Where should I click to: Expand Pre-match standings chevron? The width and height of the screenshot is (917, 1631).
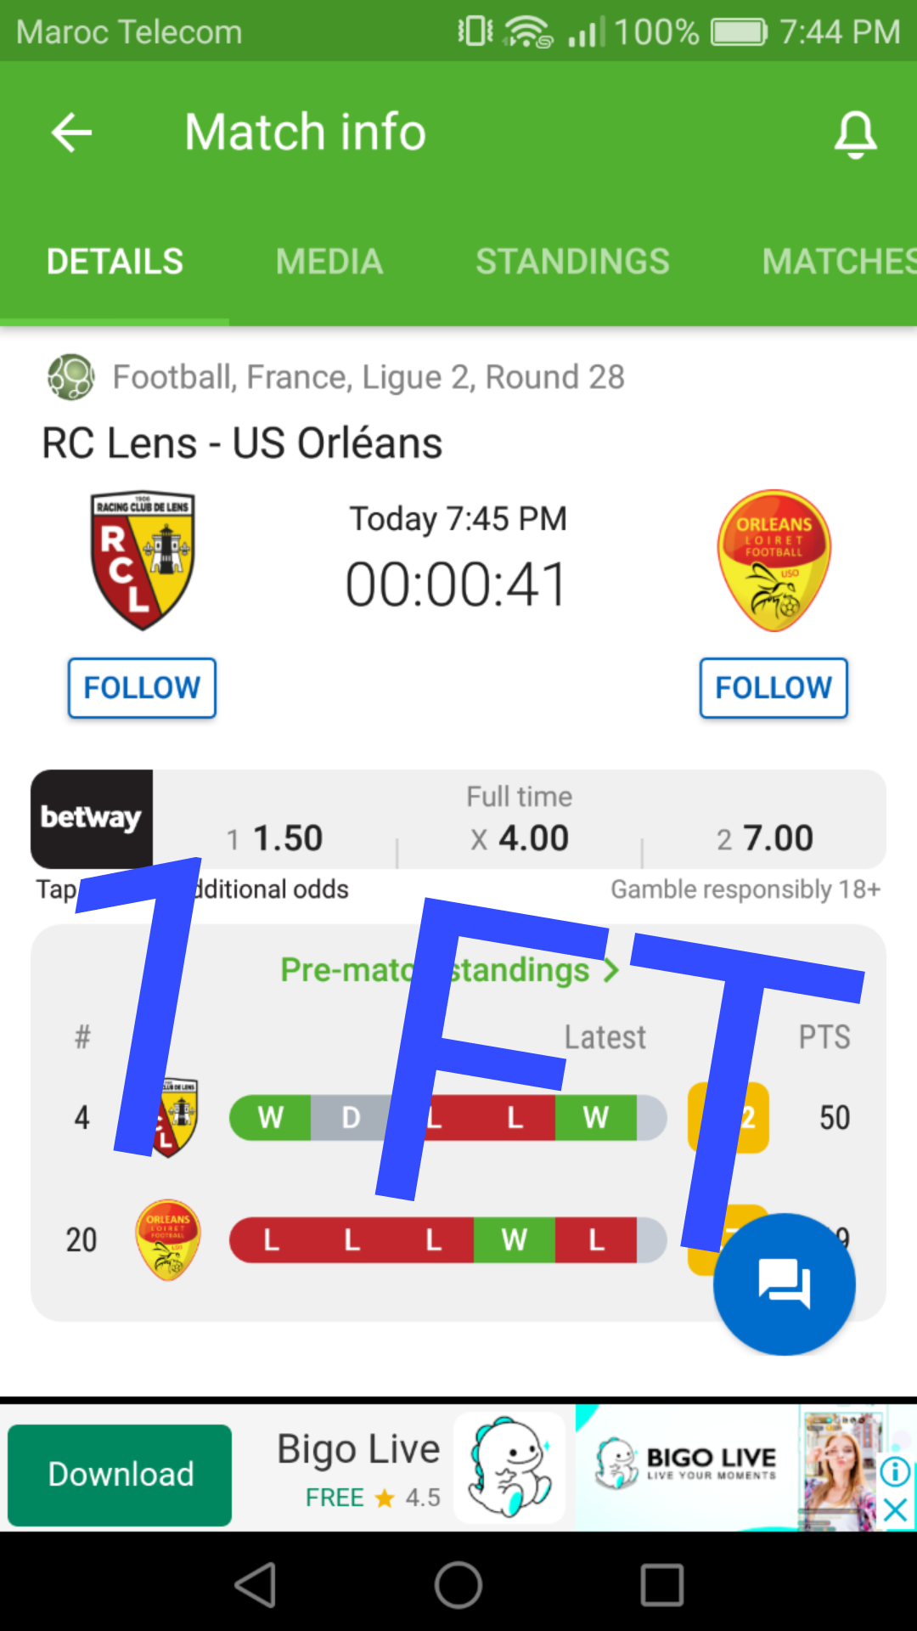[610, 970]
